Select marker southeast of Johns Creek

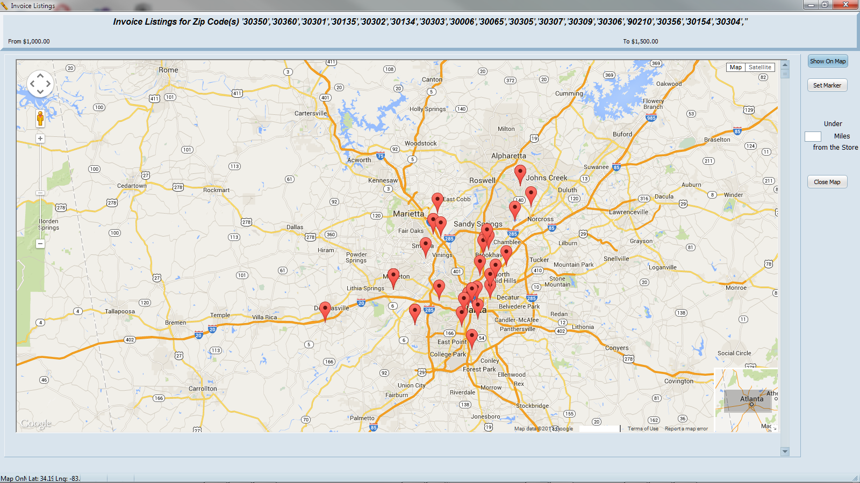[531, 196]
